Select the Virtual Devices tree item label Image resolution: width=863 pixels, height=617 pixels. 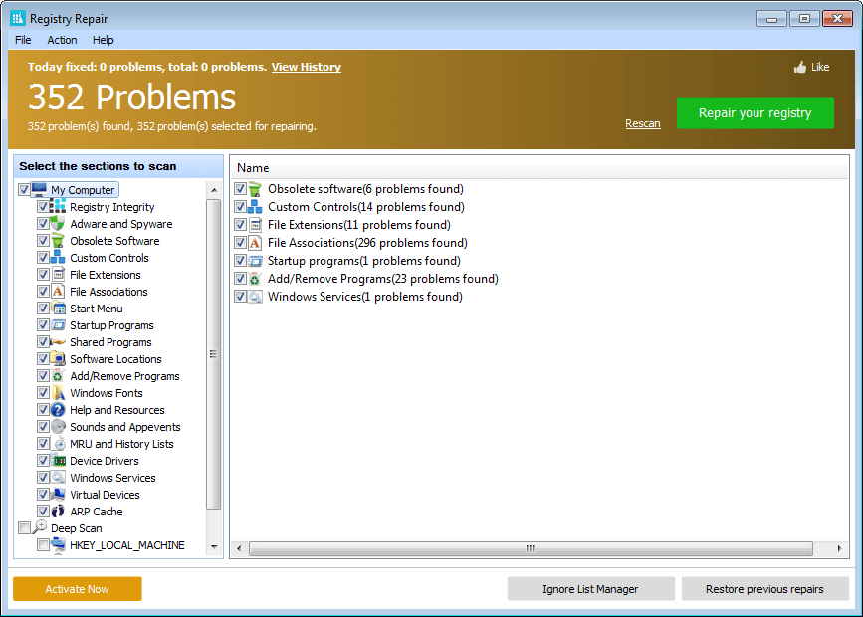(105, 495)
